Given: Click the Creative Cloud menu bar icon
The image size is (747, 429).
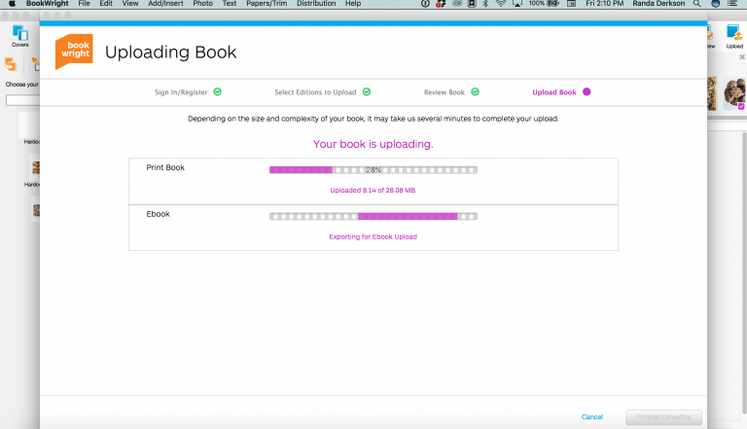Looking at the screenshot, I should pyautogui.click(x=457, y=3).
